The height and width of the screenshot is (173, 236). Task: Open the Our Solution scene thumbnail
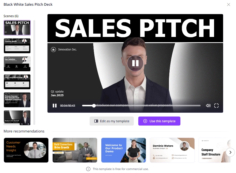(17, 64)
